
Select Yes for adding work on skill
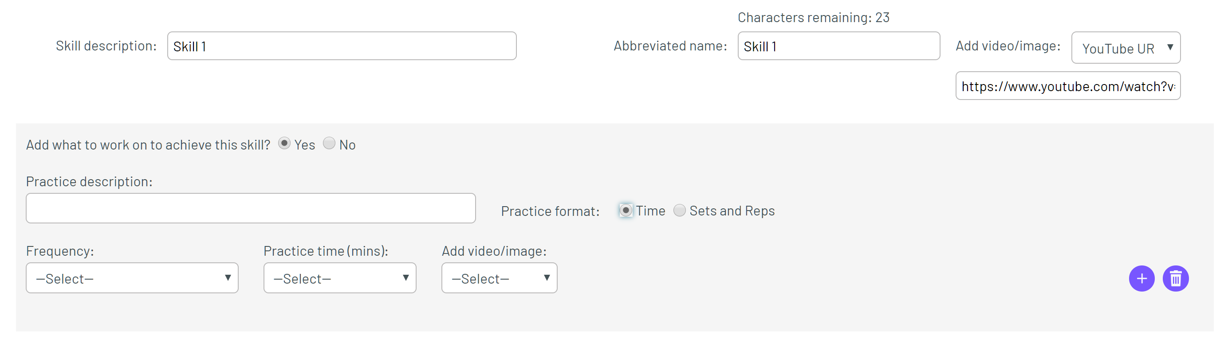pos(284,143)
